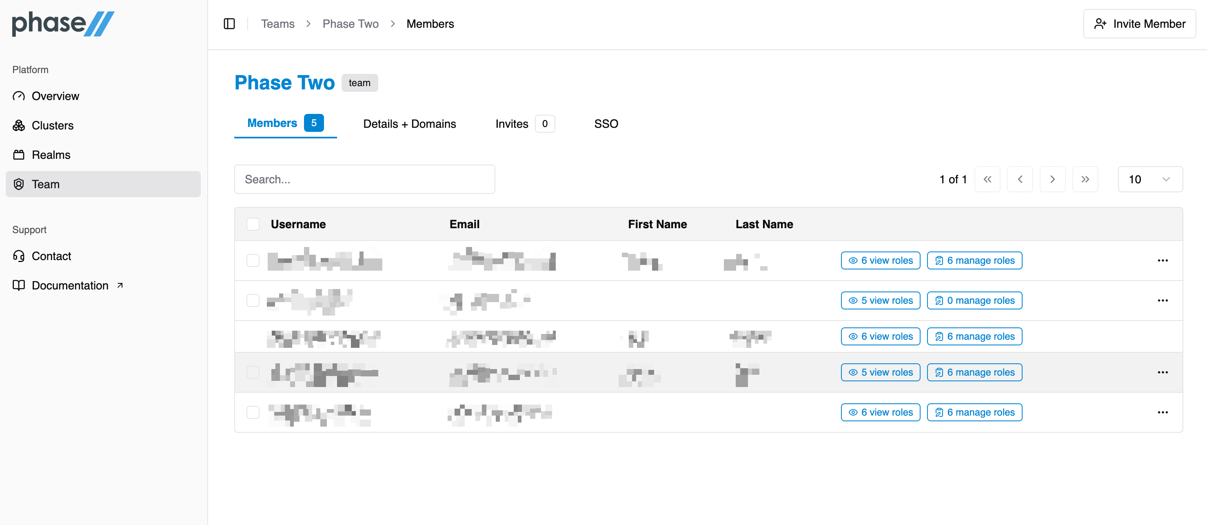Click the Invite Member button
Image resolution: width=1207 pixels, height=525 pixels.
point(1139,24)
